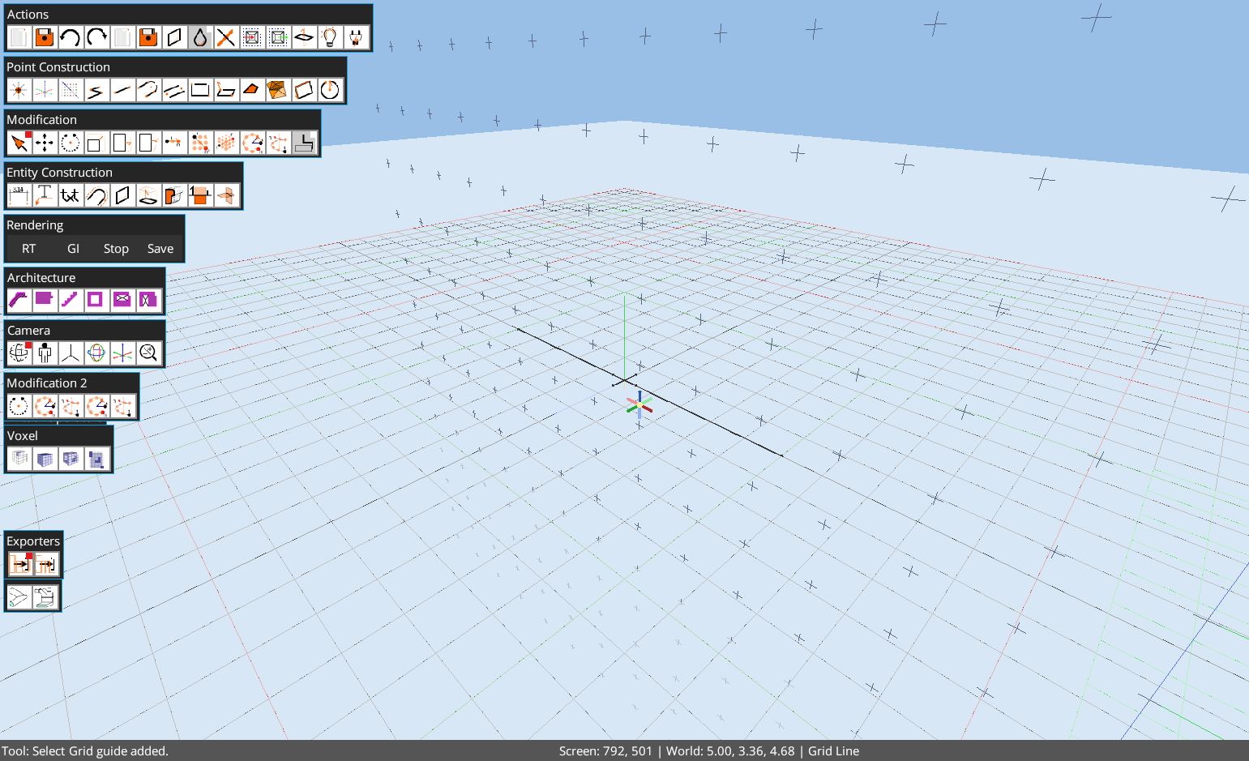The height and width of the screenshot is (761, 1249).
Task: Select the purple roof beam Architecture tool
Action: (x=19, y=301)
